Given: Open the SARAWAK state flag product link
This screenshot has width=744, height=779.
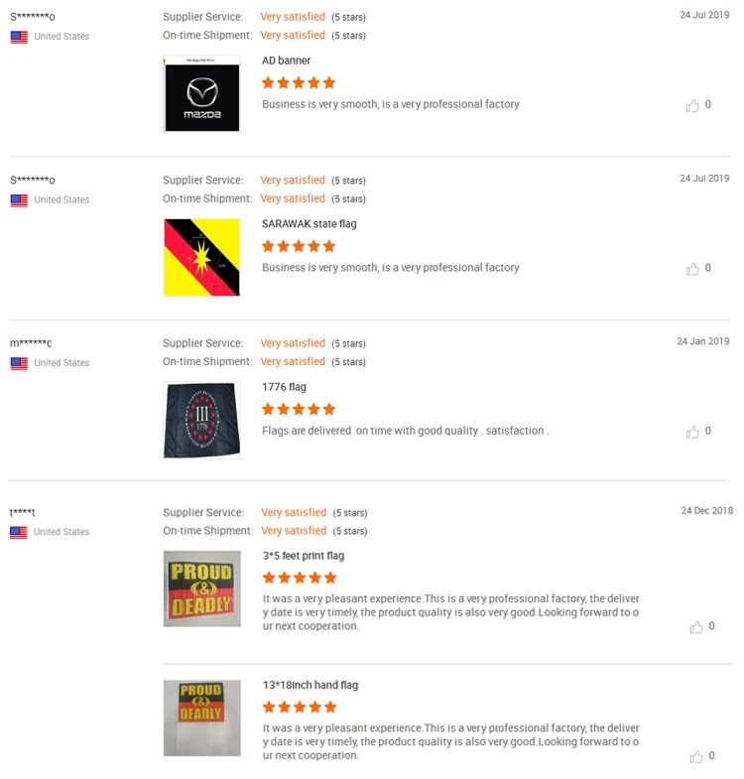Looking at the screenshot, I should coord(309,224).
